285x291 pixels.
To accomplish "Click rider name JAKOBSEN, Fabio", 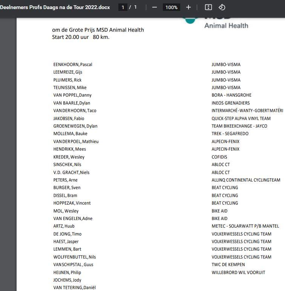I will pos(69,119).
